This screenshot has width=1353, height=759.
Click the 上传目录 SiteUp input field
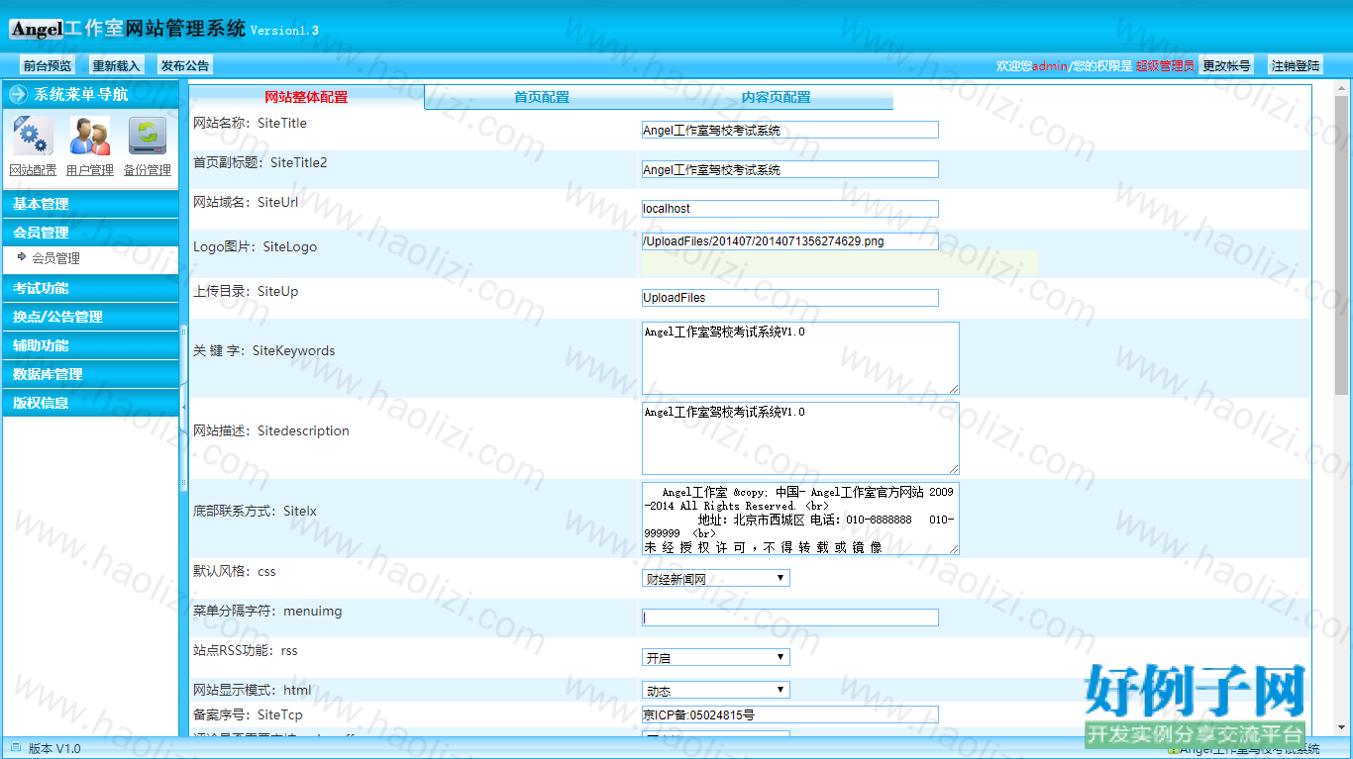(790, 298)
